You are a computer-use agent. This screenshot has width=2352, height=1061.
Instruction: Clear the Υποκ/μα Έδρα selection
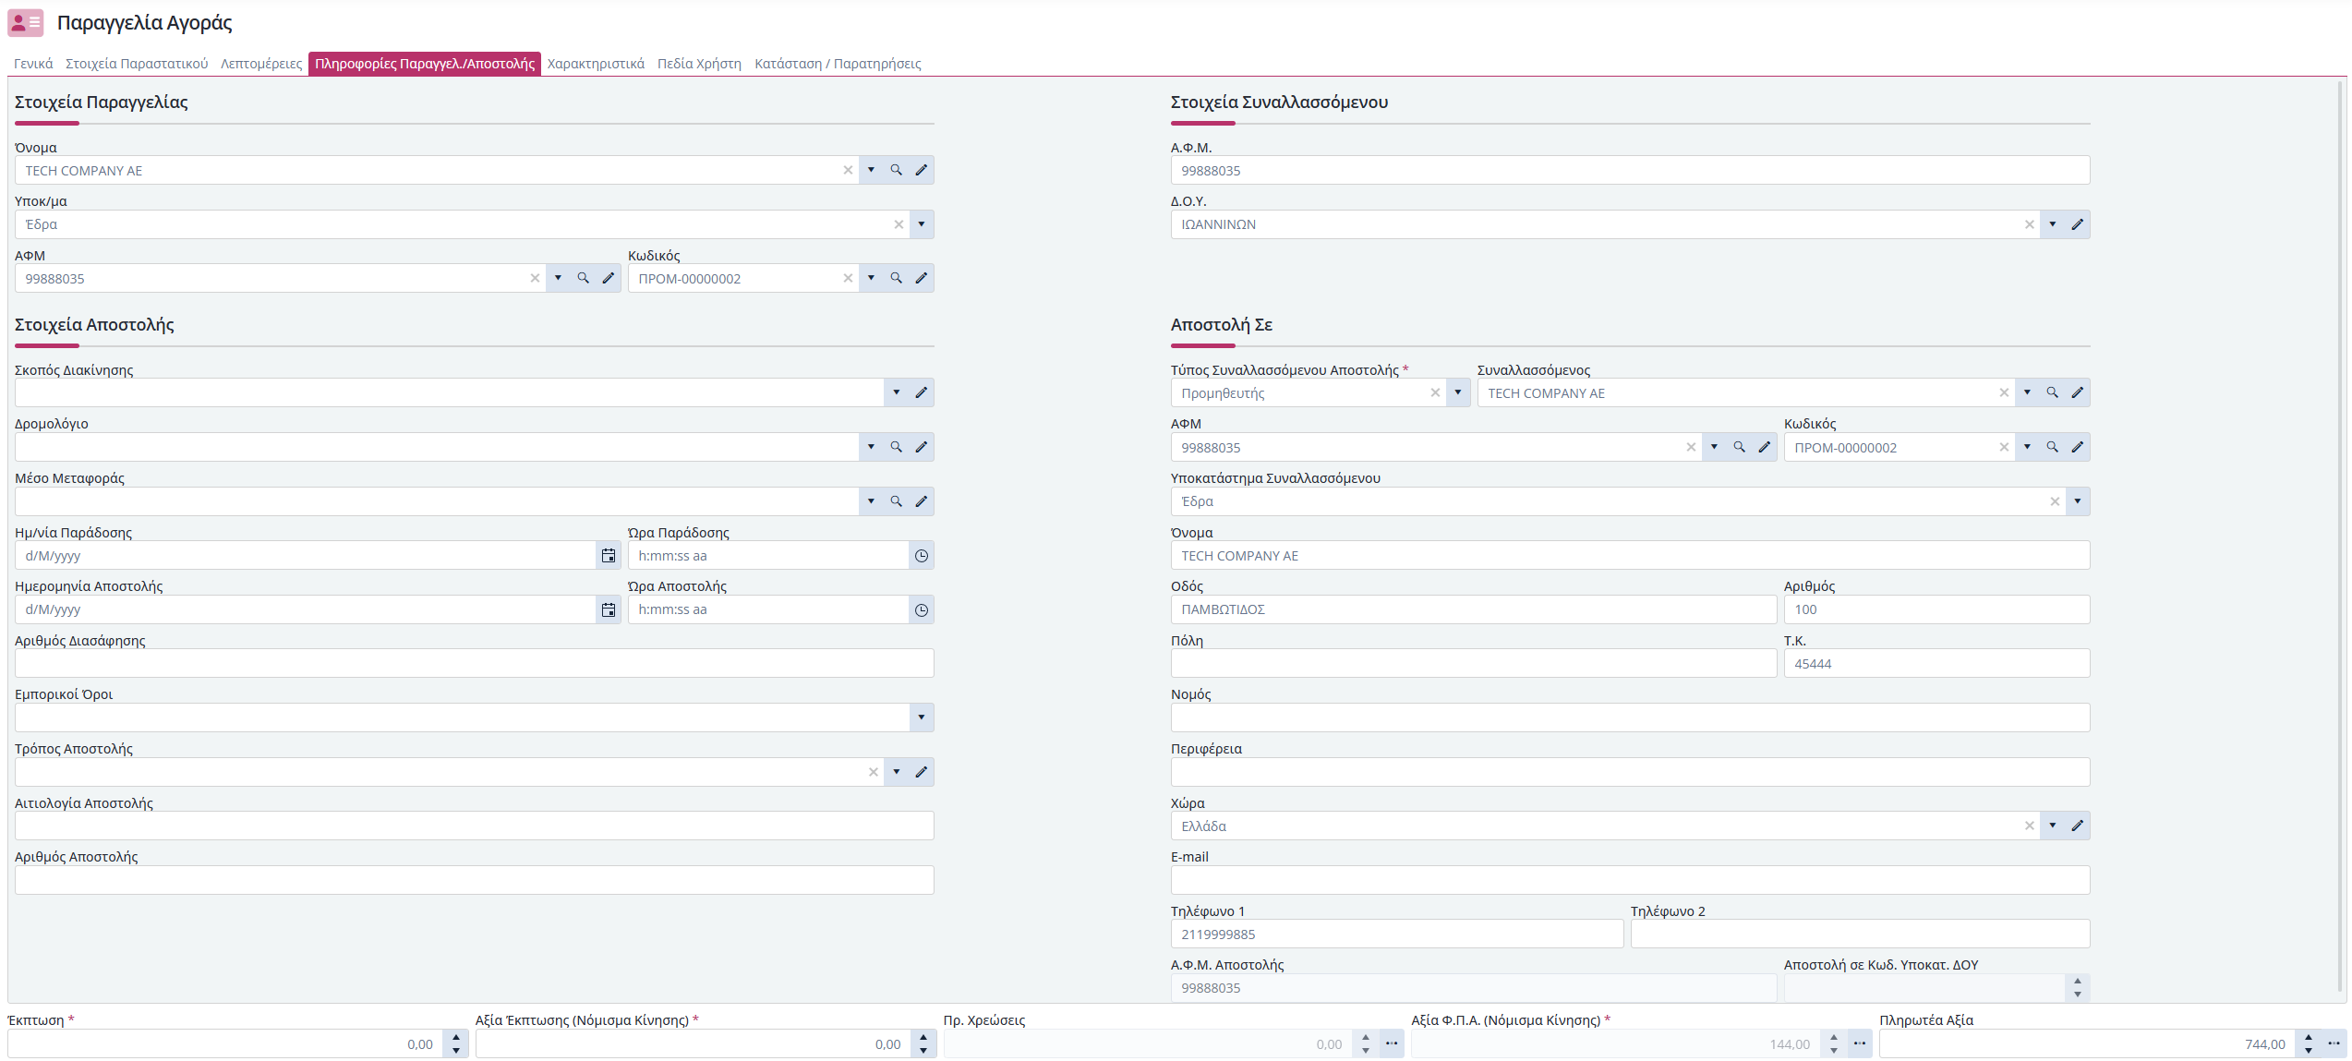899,224
